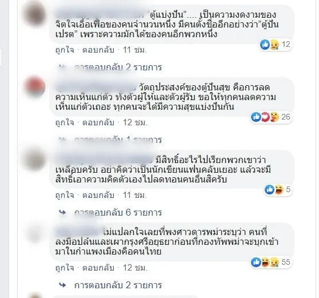The width and height of the screenshot is (319, 298).
Task: Reply to the พงศาวดารพม่า comment with ตอบกลับ
Action: pyautogui.click(x=98, y=268)
